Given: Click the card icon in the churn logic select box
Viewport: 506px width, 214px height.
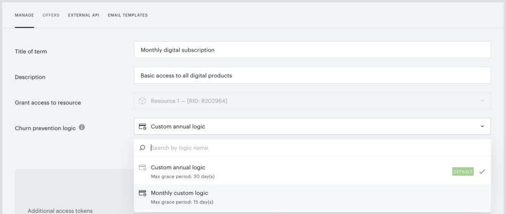Looking at the screenshot, I should (142, 127).
